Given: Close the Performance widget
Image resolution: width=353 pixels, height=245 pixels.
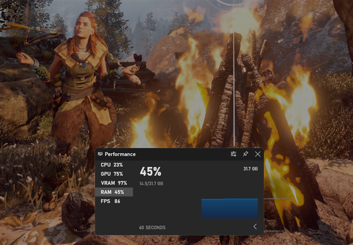Looking at the screenshot, I should point(258,154).
